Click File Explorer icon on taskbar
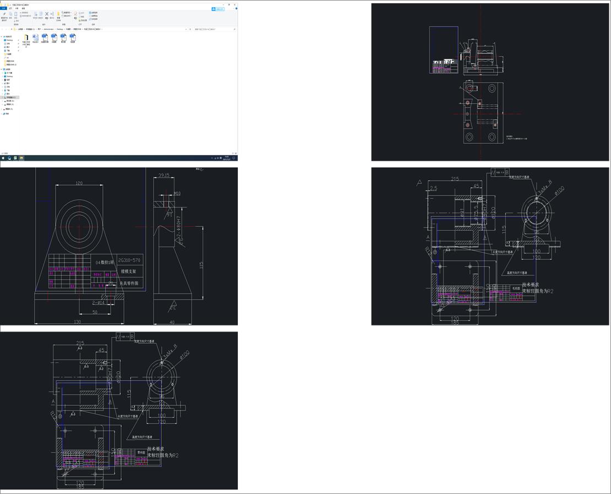The width and height of the screenshot is (611, 494). pyautogui.click(x=21, y=158)
